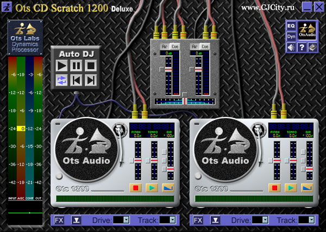This screenshot has height=232, width=326.
Task: Click the left turntable Ots Audio platter
Action: click(x=86, y=150)
